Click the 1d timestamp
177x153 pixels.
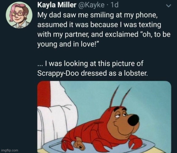(115, 5)
